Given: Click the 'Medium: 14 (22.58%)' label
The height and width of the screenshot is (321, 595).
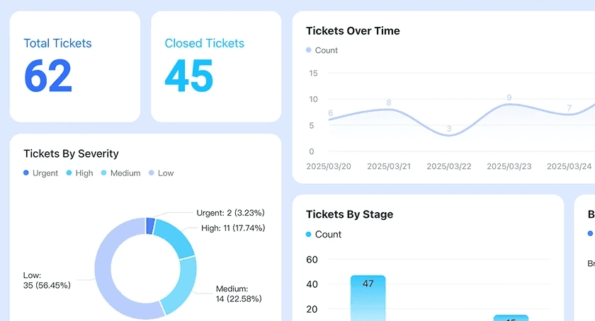Looking at the screenshot, I should 239,293.
